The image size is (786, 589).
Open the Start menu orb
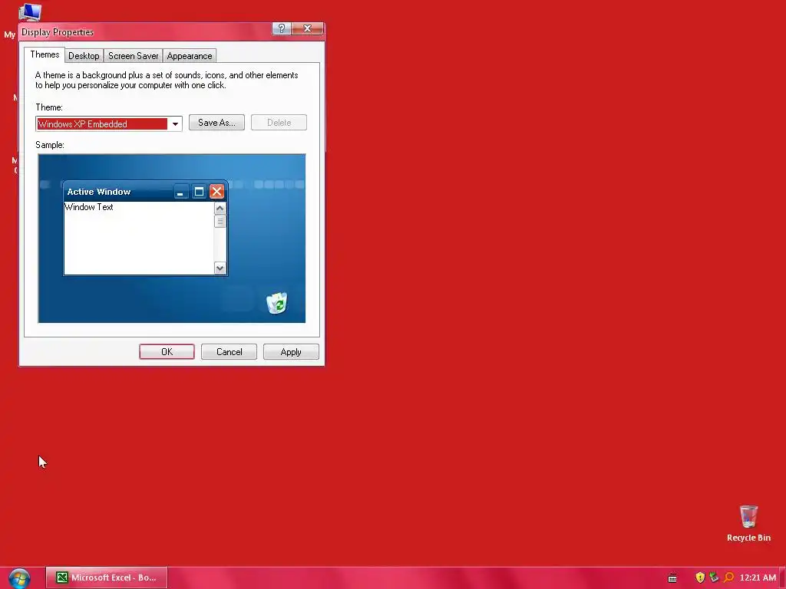pos(19,578)
